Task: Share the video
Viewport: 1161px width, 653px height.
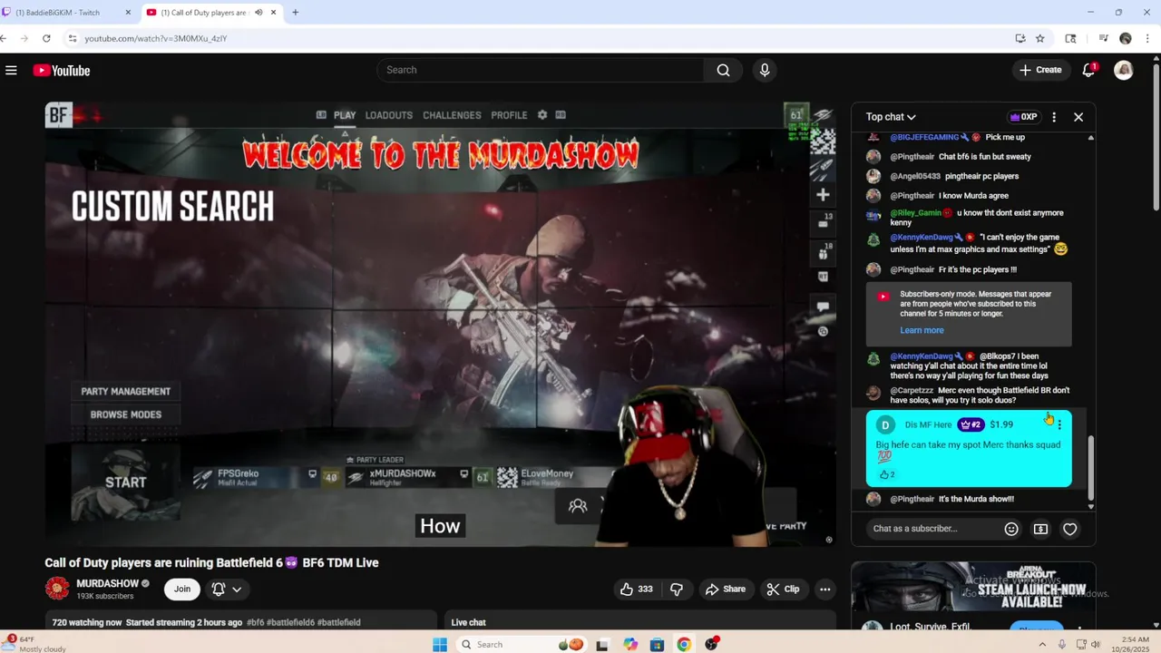Action: click(725, 589)
